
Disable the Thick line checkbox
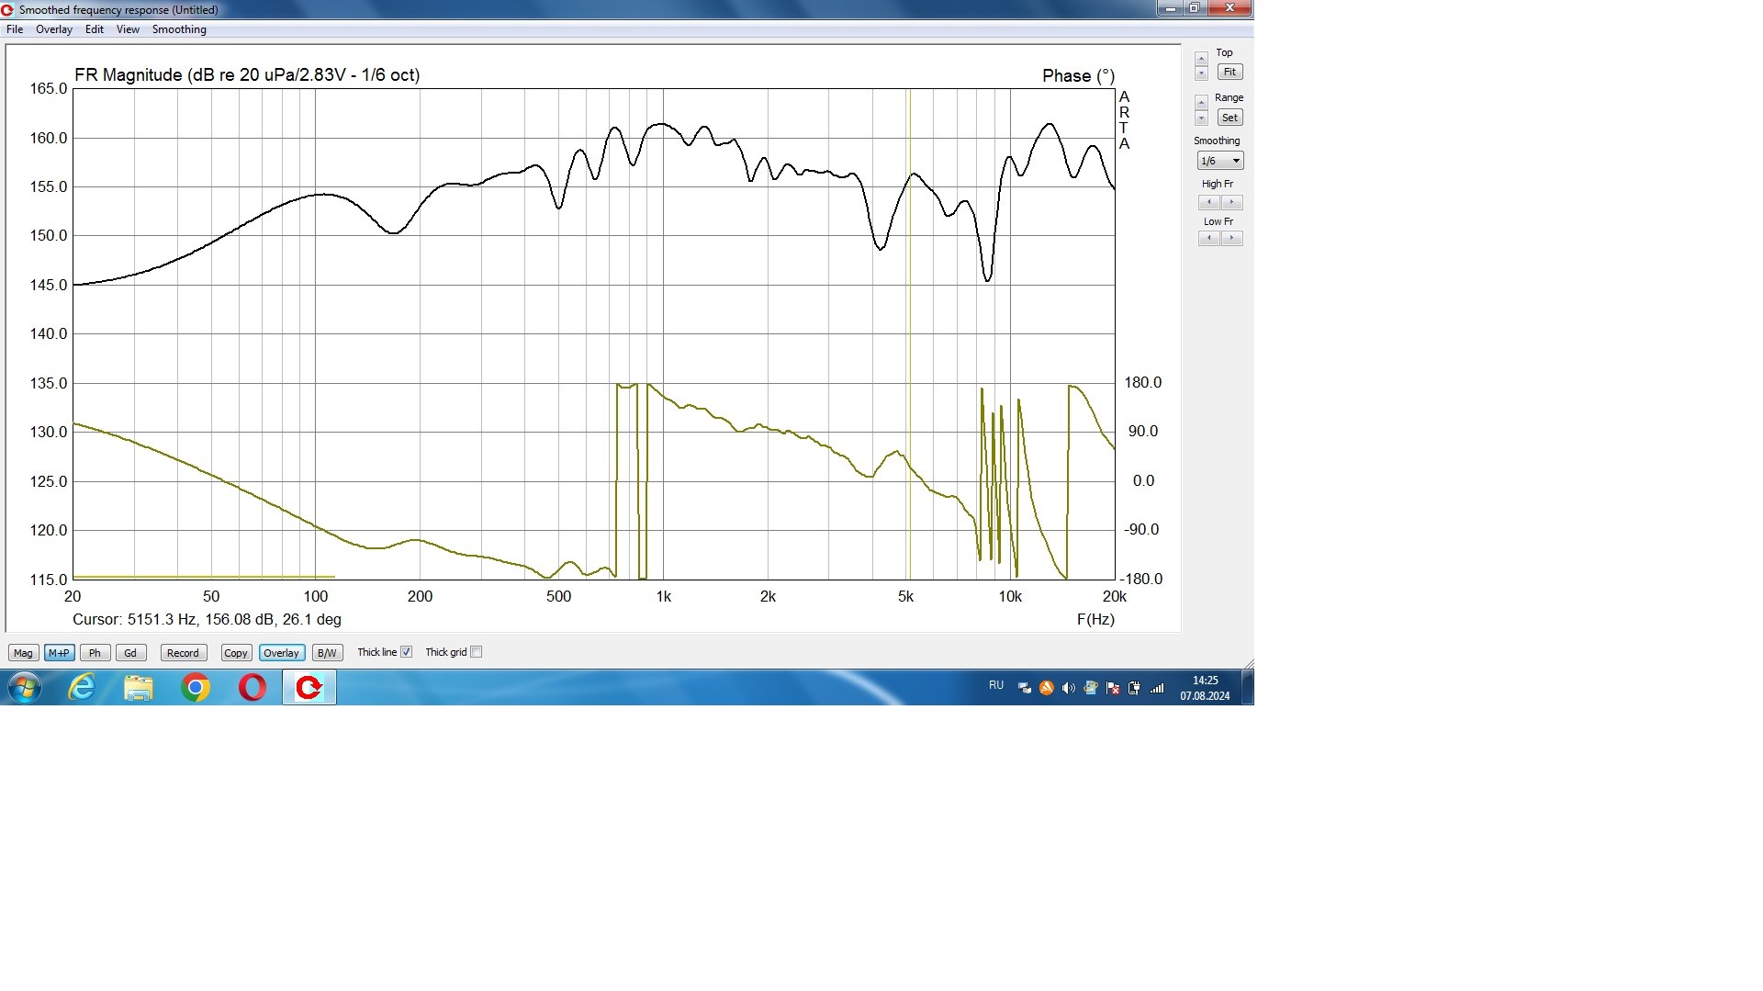point(406,652)
